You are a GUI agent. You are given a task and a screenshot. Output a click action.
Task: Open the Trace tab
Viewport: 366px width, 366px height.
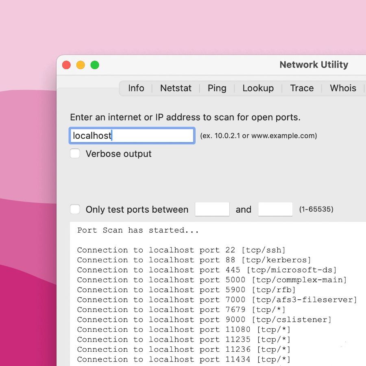(302, 88)
